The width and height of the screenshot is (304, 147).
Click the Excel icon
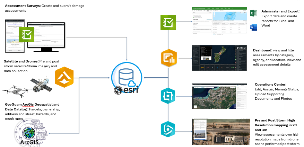[x=253, y=13]
